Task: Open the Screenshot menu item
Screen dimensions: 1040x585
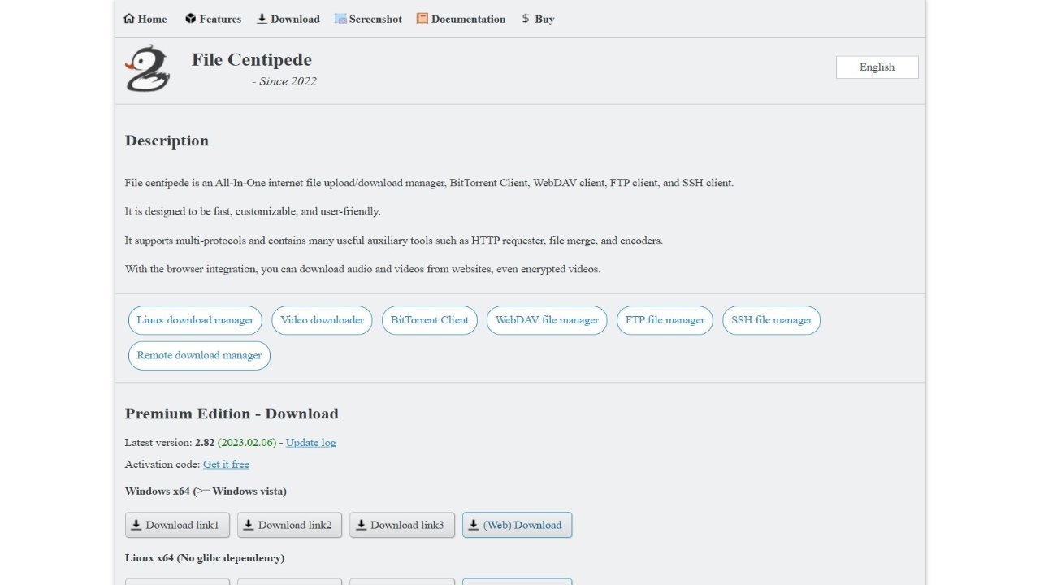Action: (x=368, y=19)
